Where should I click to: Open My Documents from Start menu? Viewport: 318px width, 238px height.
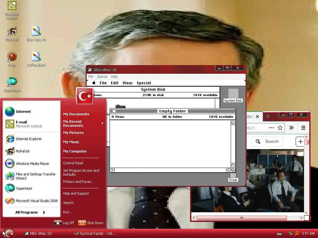coord(76,114)
